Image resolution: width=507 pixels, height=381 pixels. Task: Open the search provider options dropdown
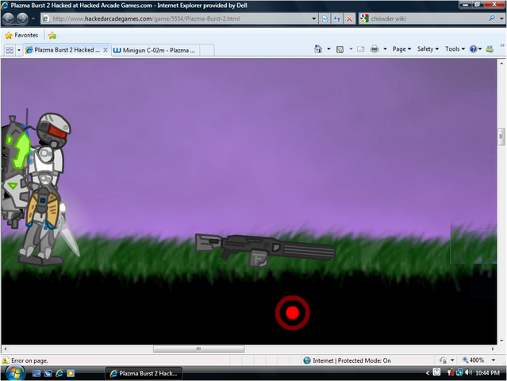point(501,19)
